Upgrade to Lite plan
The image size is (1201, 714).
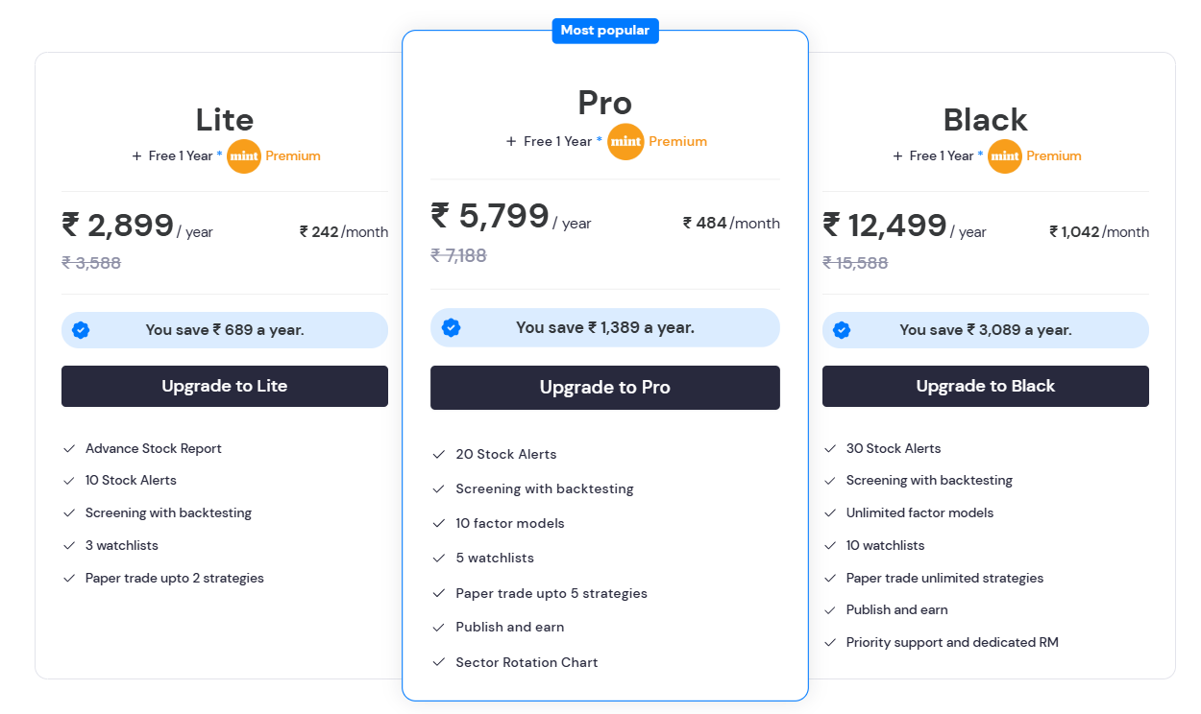pos(225,386)
